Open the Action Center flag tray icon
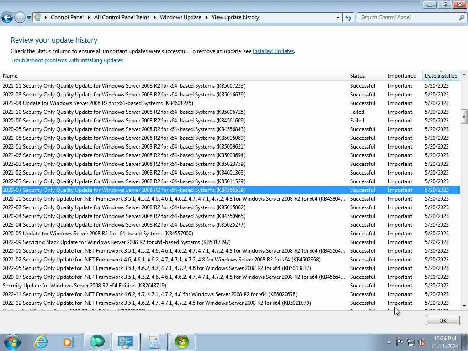 tap(399, 342)
